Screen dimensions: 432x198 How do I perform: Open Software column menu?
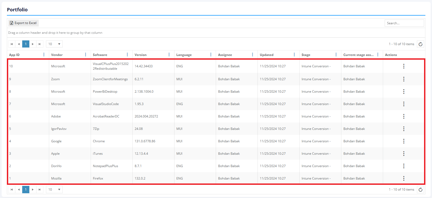tap(127, 55)
